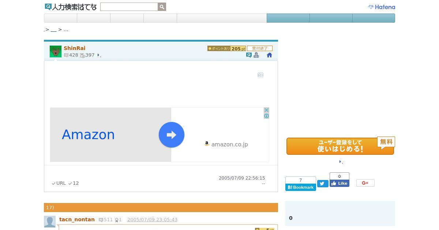This screenshot has width=439, height=230.
Task: Click the ポイントあり 205 pt badge
Action: point(226,49)
